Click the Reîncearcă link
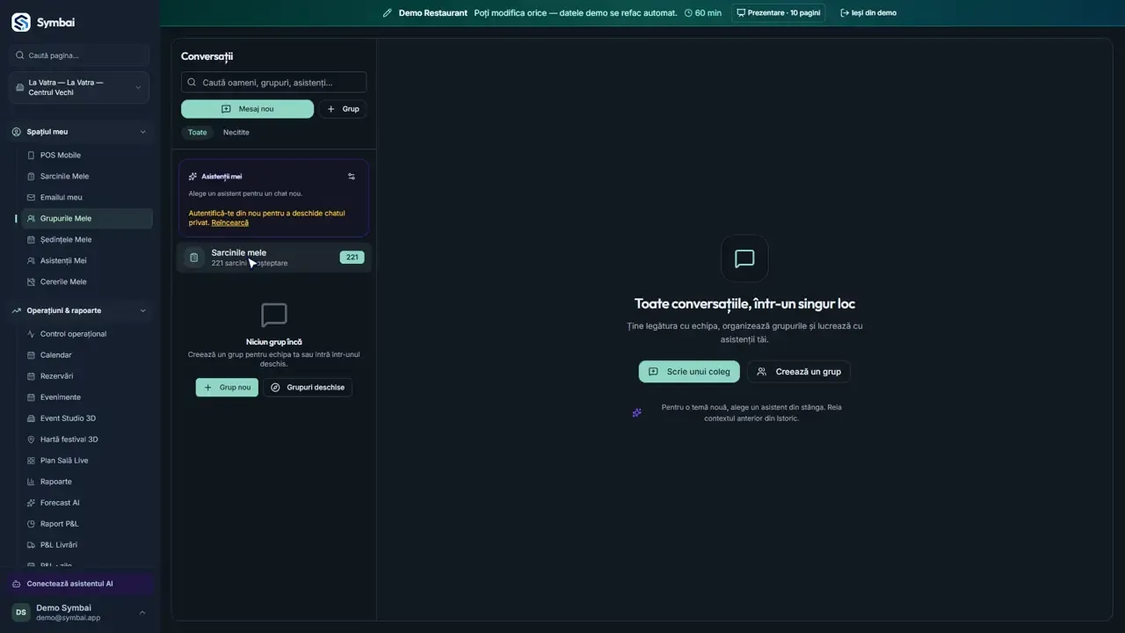This screenshot has height=633, width=1125. [230, 223]
